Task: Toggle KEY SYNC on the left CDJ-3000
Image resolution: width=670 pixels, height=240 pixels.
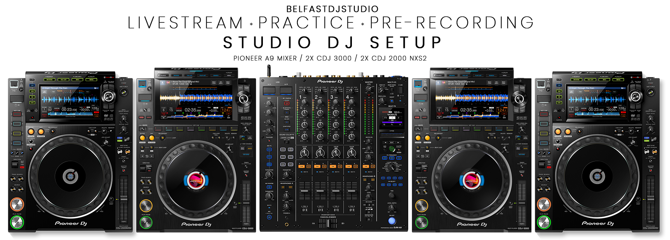Action: 246,154
